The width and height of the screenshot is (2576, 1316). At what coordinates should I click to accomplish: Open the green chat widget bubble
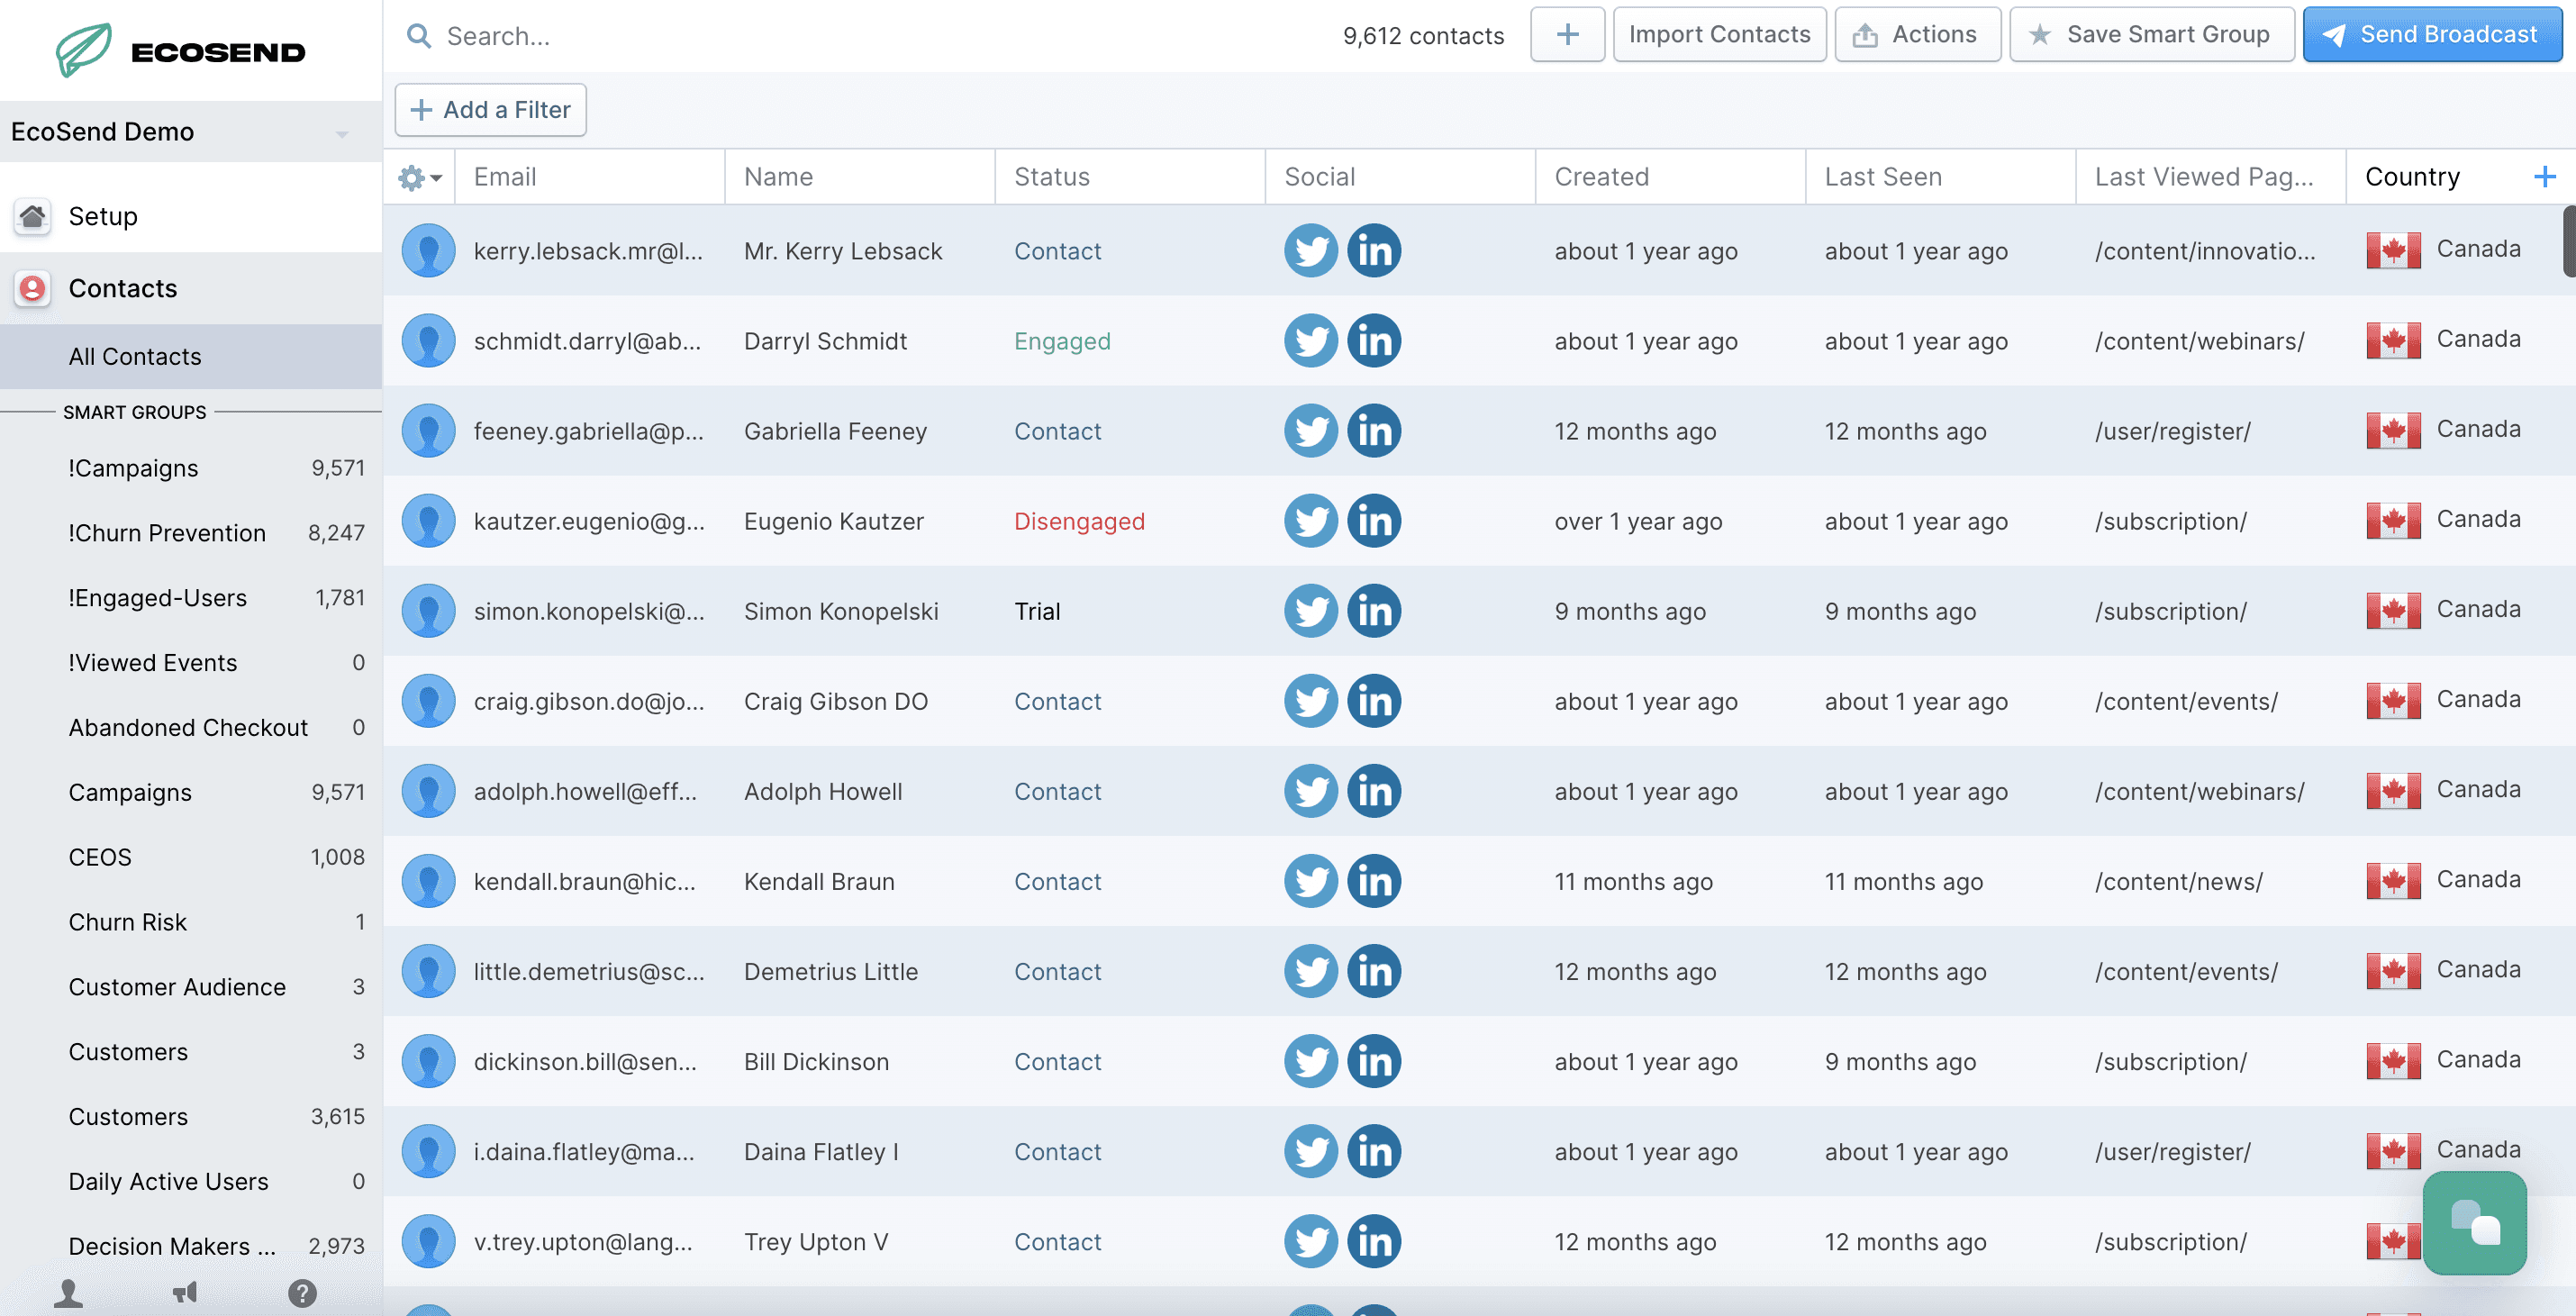pos(2473,1222)
